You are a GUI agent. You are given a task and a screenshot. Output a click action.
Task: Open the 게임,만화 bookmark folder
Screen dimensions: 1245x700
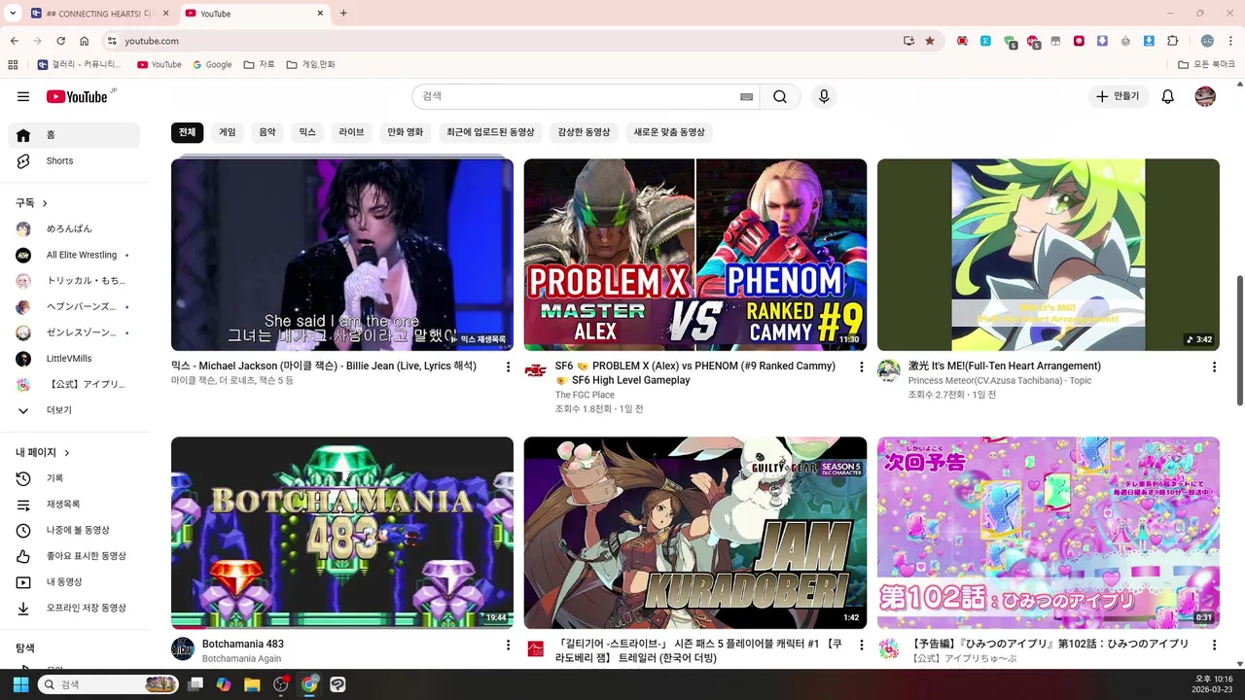pos(310,64)
